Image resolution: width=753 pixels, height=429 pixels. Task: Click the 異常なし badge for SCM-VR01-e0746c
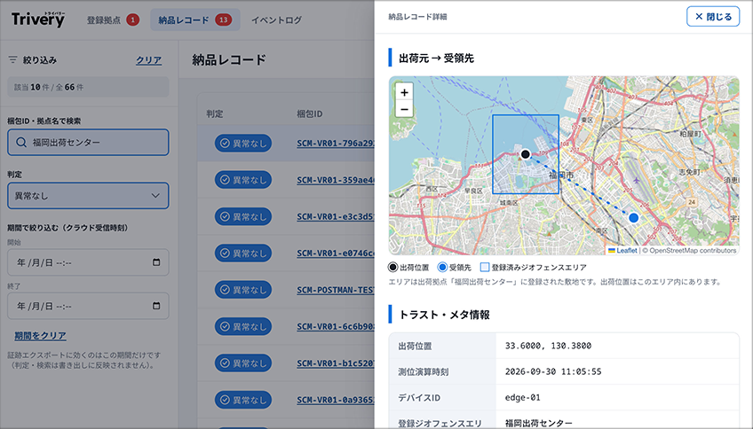(x=243, y=253)
